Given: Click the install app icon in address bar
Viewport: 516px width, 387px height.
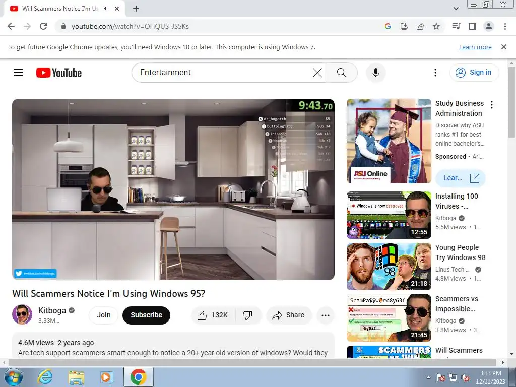Looking at the screenshot, I should tap(404, 26).
